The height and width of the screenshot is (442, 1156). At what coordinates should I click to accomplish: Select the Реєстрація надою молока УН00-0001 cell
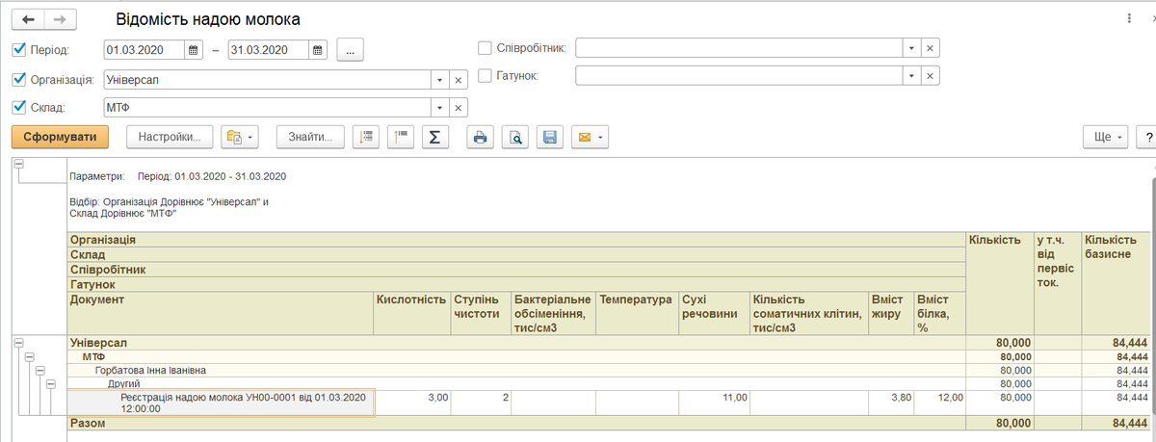point(221,403)
